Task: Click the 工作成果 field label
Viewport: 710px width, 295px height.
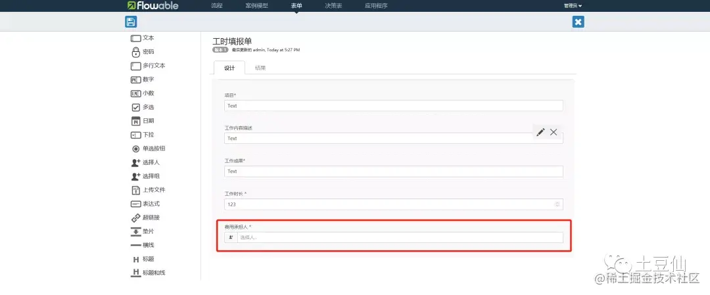Action: tap(235, 160)
